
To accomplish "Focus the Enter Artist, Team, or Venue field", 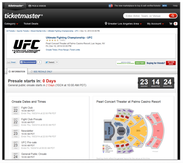I will pos(146,16).
